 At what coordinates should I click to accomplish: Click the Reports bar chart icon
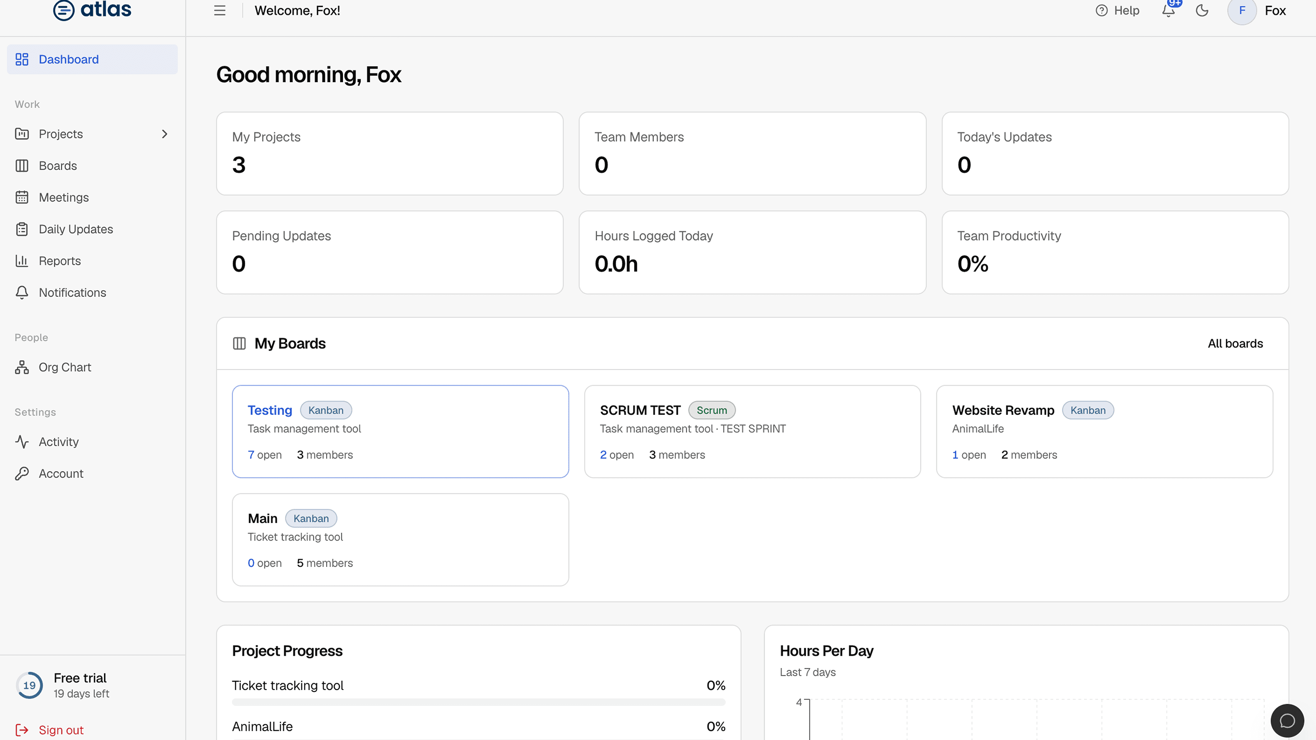(22, 261)
